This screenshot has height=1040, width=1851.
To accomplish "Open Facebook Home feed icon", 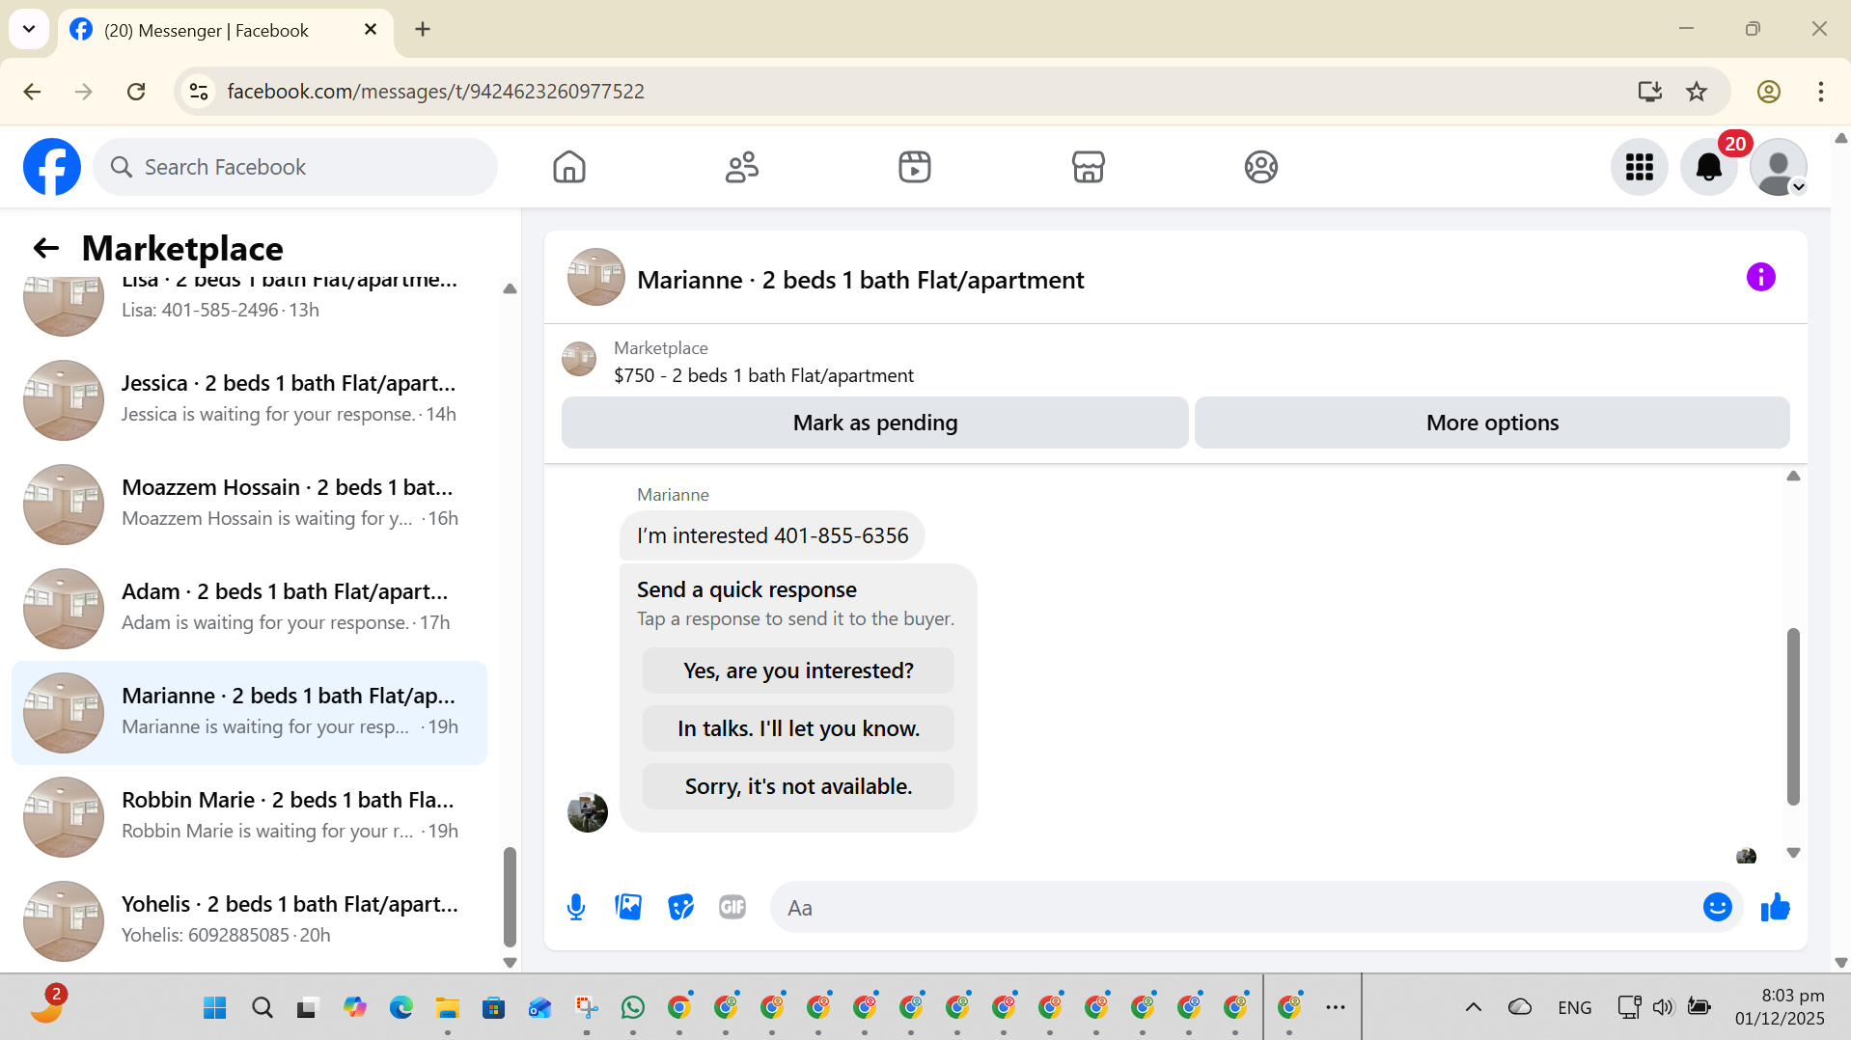I will click(569, 167).
